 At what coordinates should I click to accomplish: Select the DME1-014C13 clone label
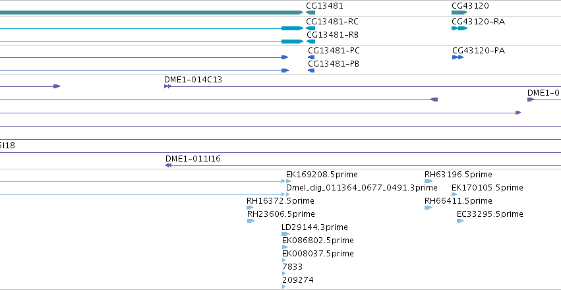[x=193, y=80]
